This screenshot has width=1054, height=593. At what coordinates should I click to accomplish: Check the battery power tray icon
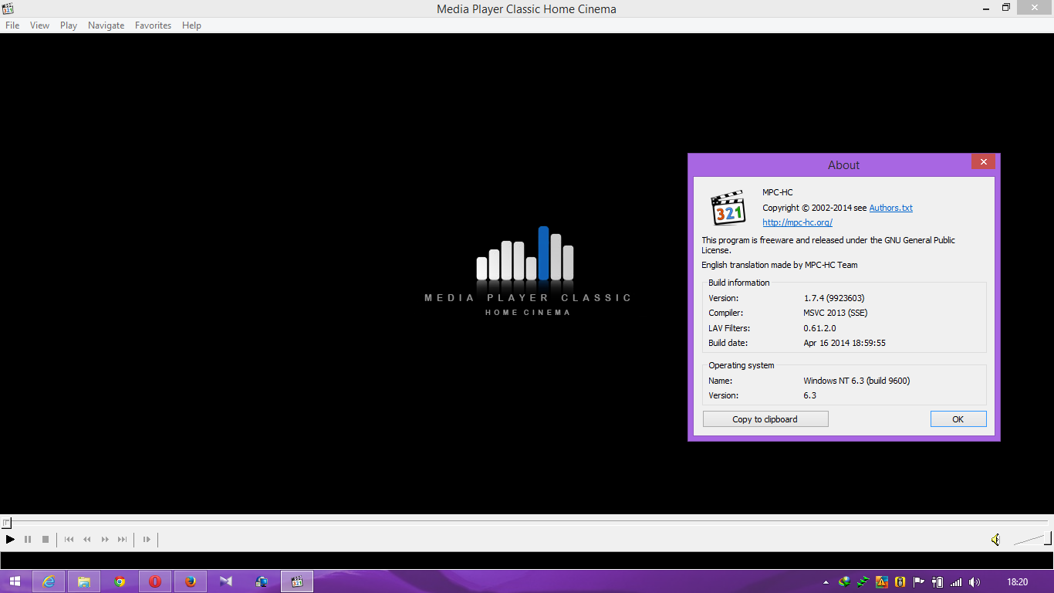(937, 582)
